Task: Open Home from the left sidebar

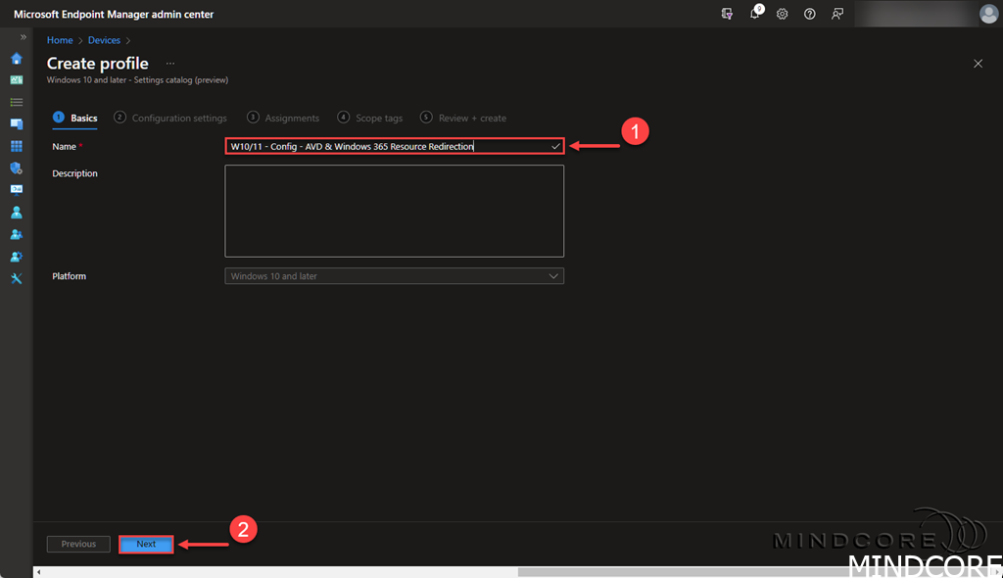Action: click(16, 58)
